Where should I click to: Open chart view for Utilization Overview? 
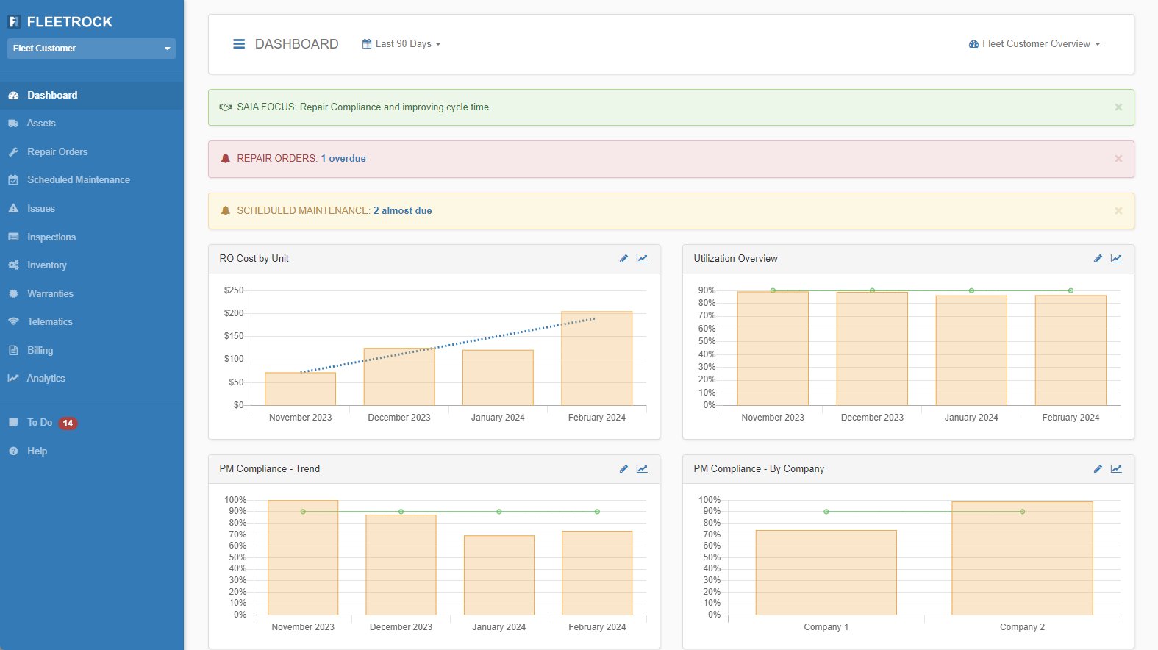(1116, 259)
